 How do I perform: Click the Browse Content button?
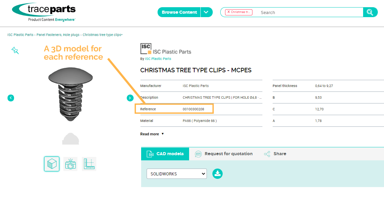click(x=179, y=12)
